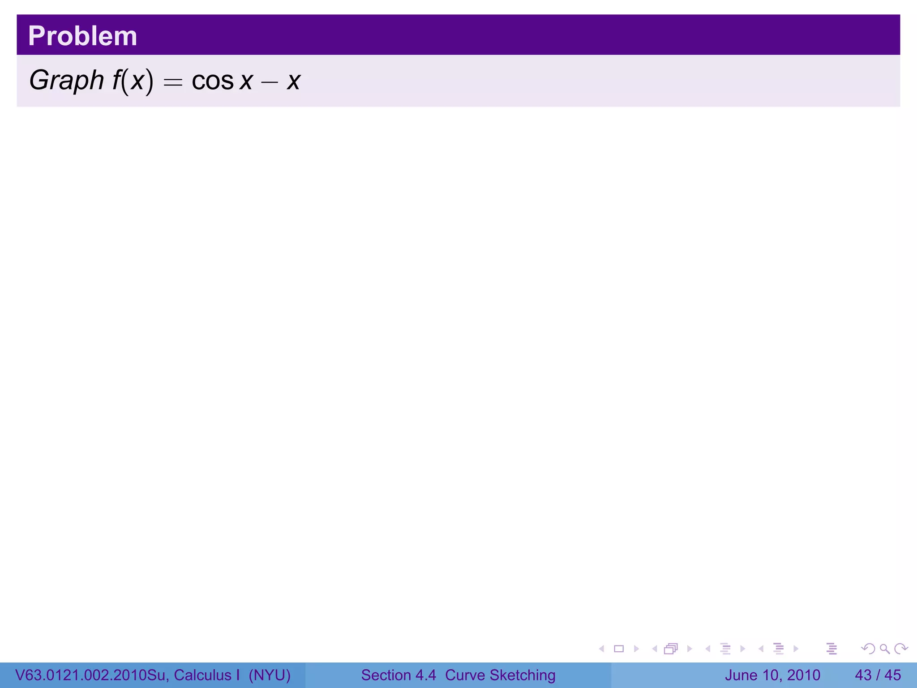This screenshot has width=917, height=688.
Task: Click the V63.0121.002.2010Su, Calculus I (NYU) footer
Action: pyautogui.click(x=153, y=675)
